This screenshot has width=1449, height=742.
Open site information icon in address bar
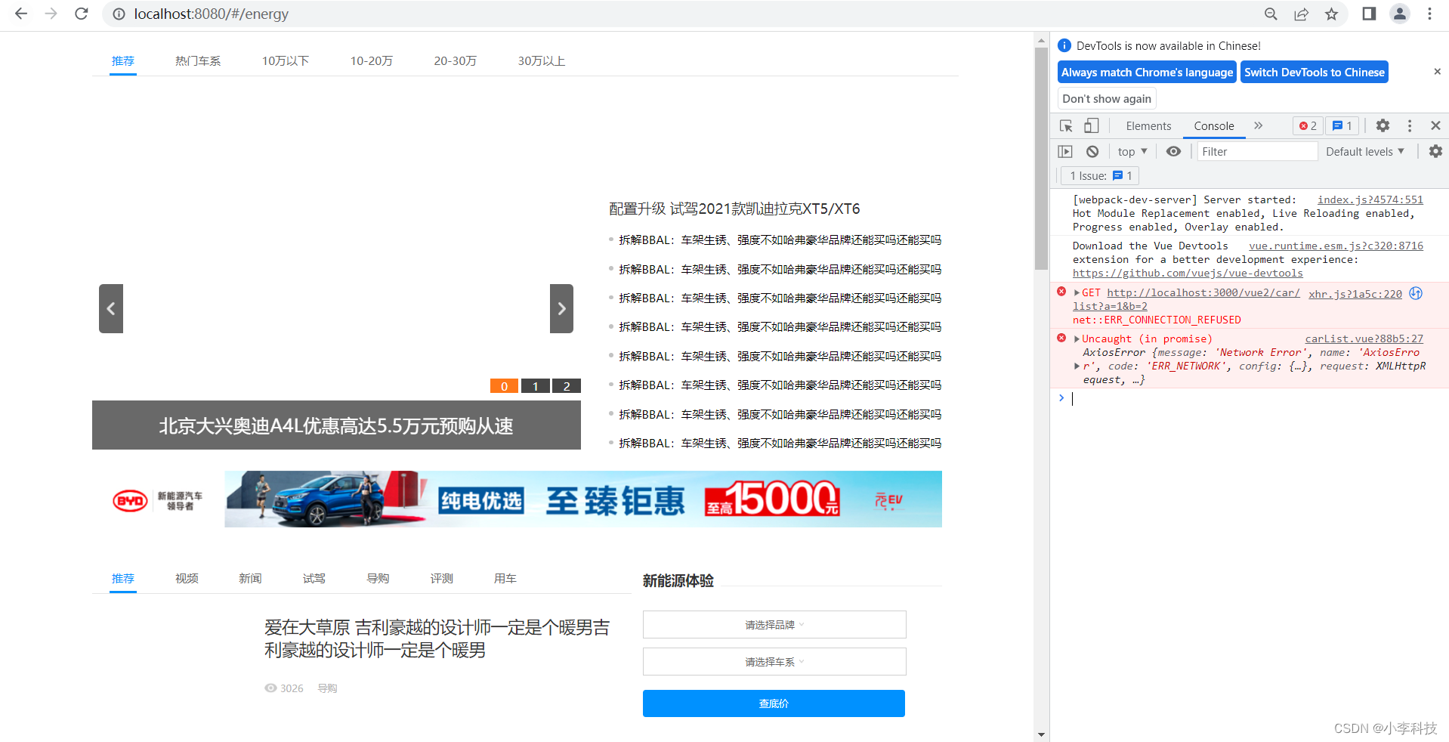(x=119, y=14)
